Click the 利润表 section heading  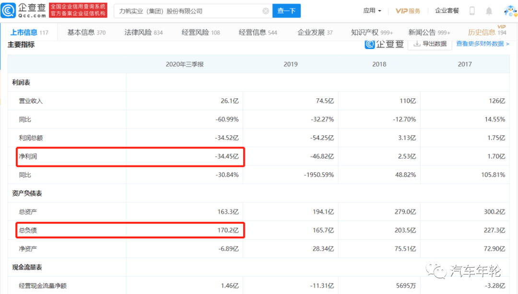21,82
